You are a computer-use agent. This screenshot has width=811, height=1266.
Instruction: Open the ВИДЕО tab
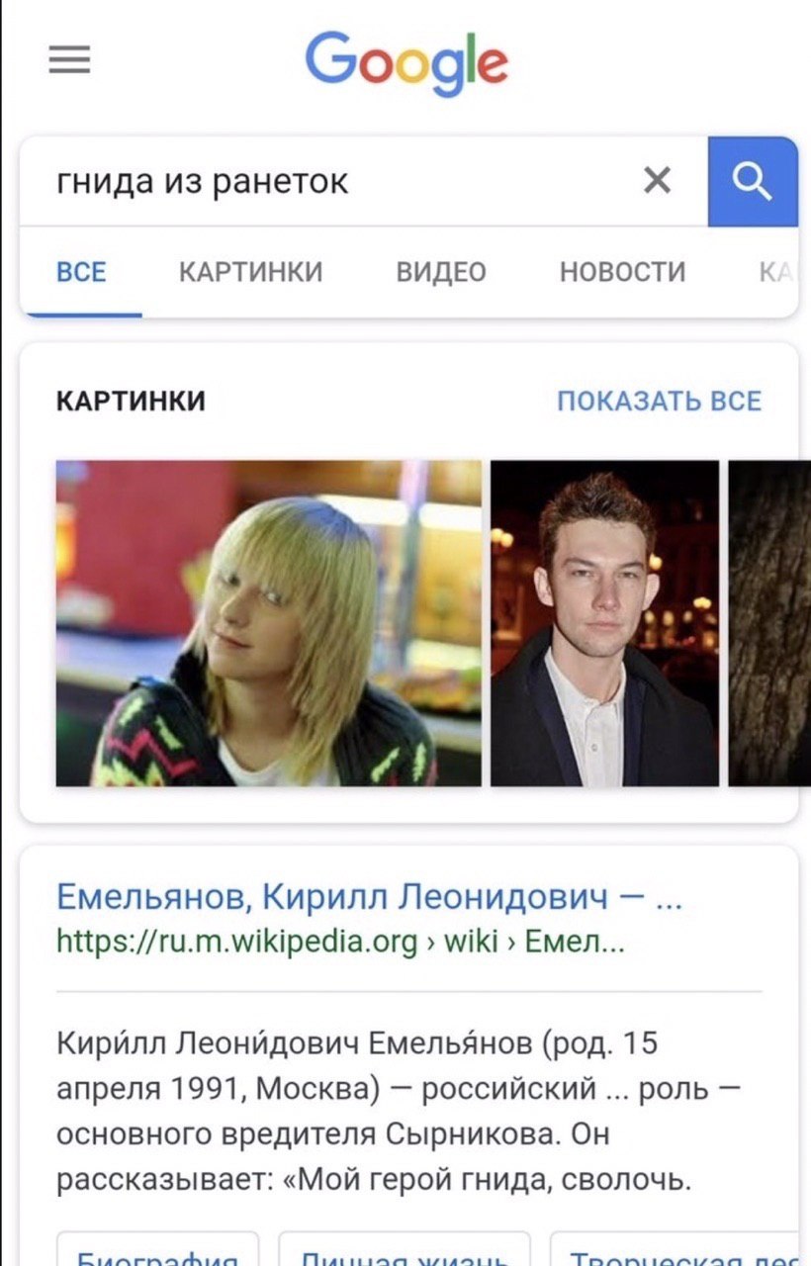[x=441, y=271]
